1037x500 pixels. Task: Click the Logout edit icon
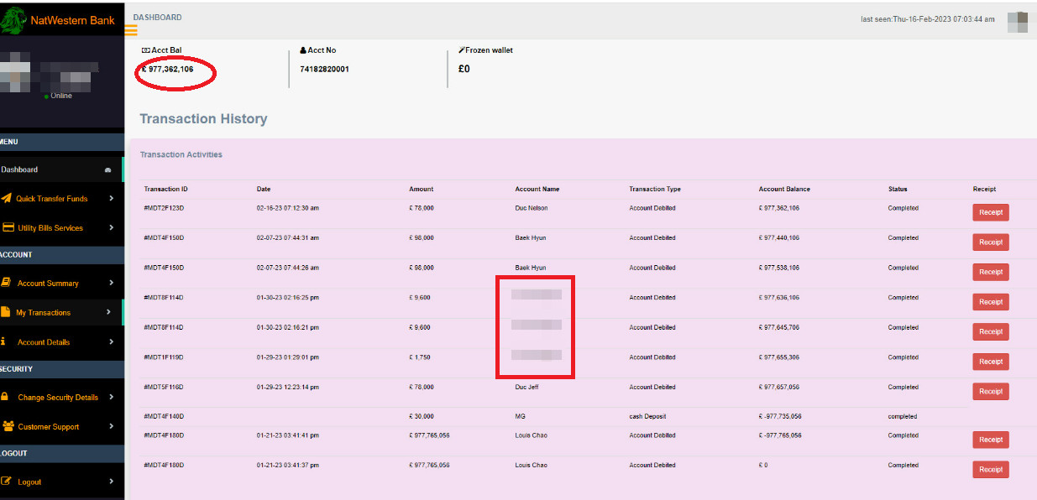coord(7,482)
